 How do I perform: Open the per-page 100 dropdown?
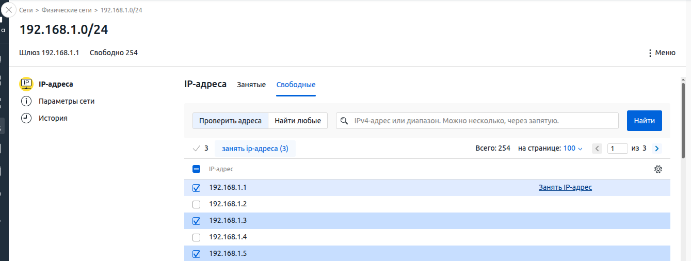572,149
